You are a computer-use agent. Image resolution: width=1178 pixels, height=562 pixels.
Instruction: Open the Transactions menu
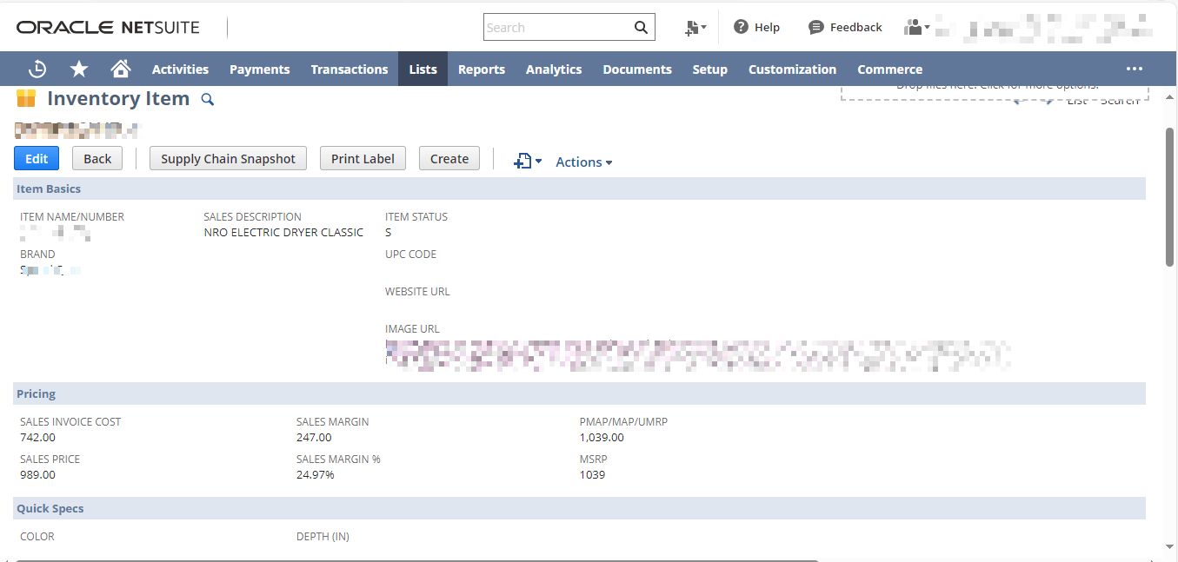[349, 69]
